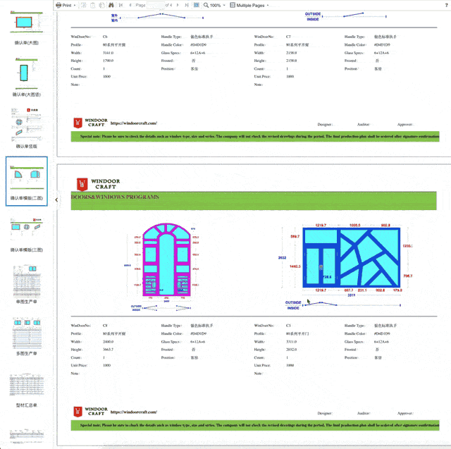Viewport: 451px width, 449px height.
Task: Click the Width value 3311.0
Action: 291,342
